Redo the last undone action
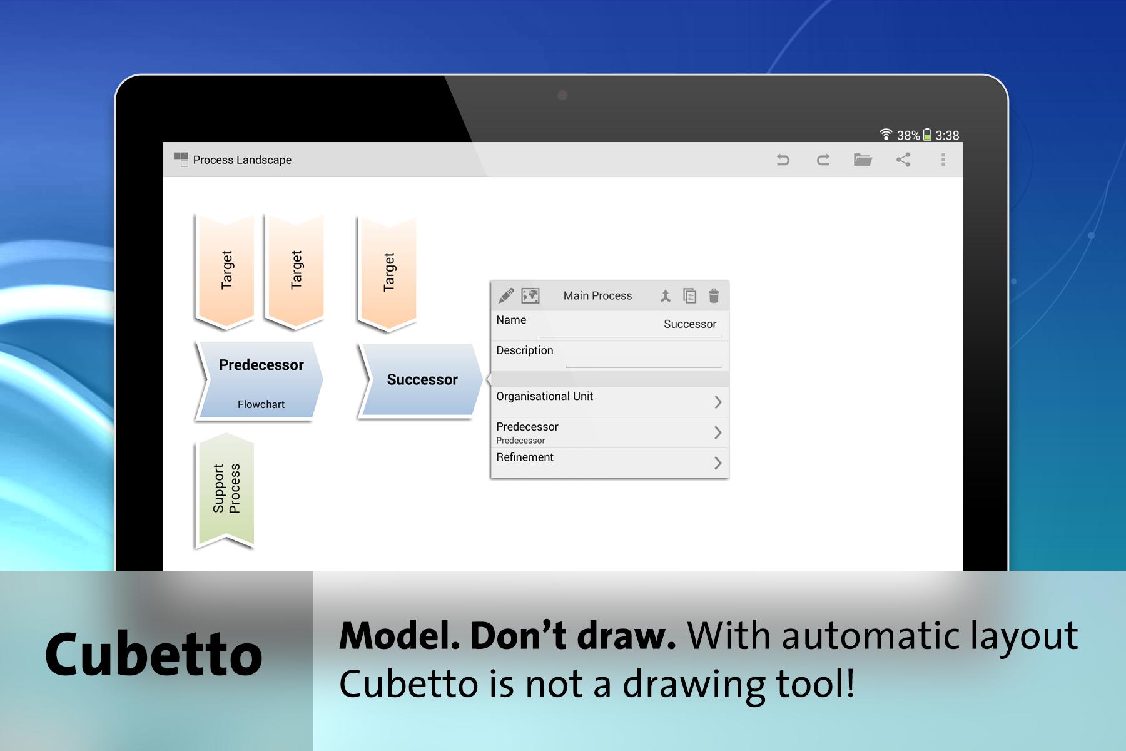This screenshot has height=751, width=1126. coord(823,160)
